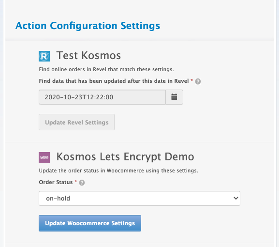Click divider line between Revel and Woocommerce sections
Viewport: 279px width, 247px height.
[x=139, y=142]
